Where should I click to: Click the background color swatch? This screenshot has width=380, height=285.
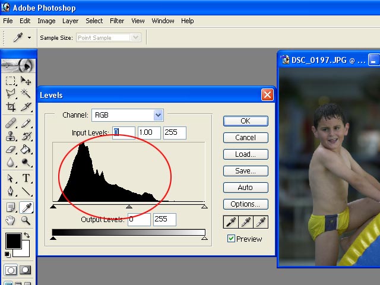[x=25, y=252]
